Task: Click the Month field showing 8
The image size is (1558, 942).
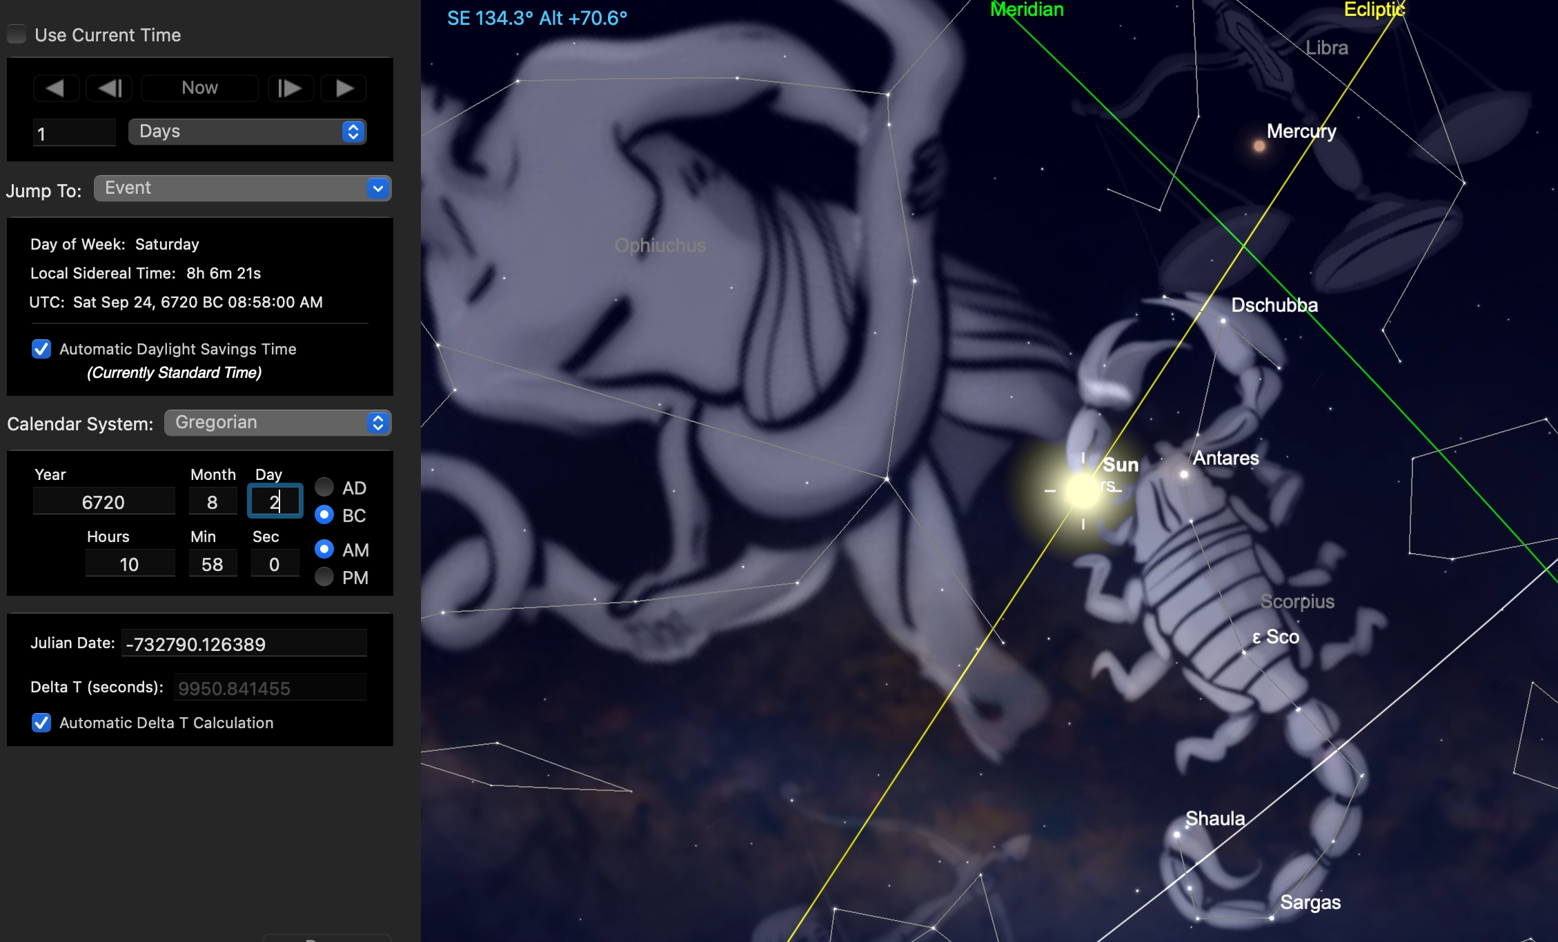Action: coord(213,502)
